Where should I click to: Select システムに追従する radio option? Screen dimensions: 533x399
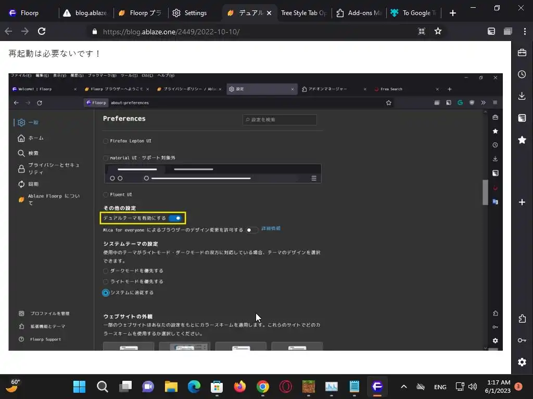point(106,292)
